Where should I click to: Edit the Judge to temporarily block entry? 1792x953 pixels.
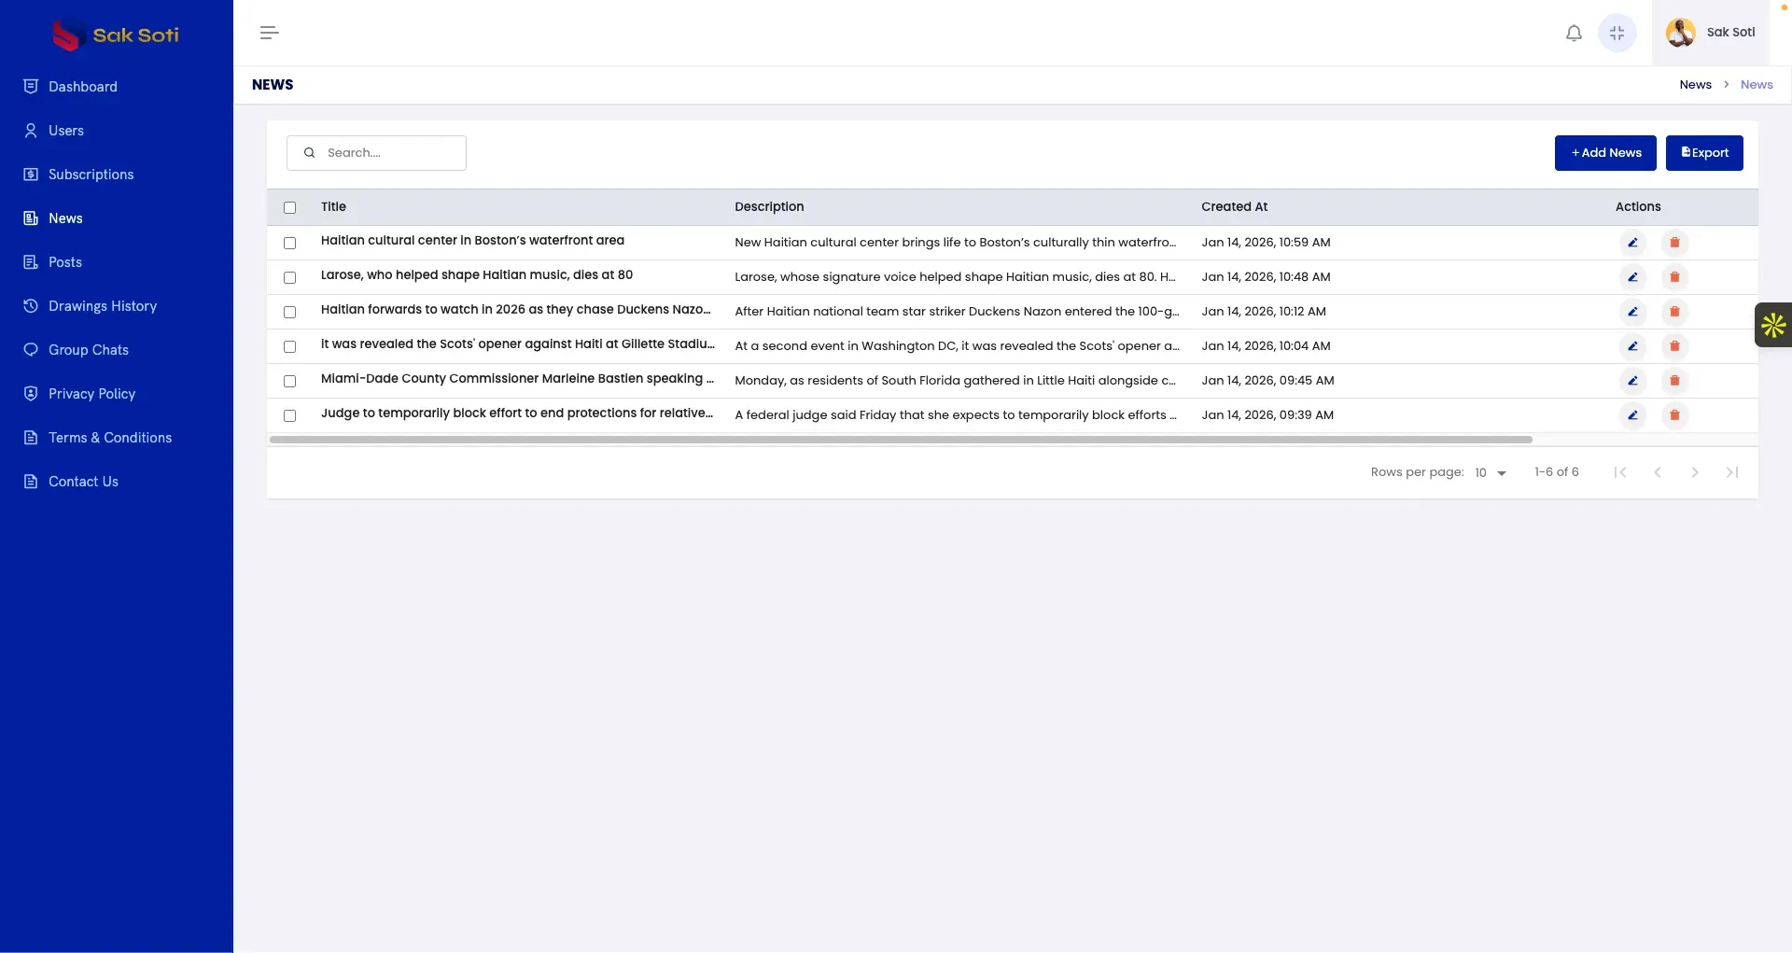click(1632, 415)
